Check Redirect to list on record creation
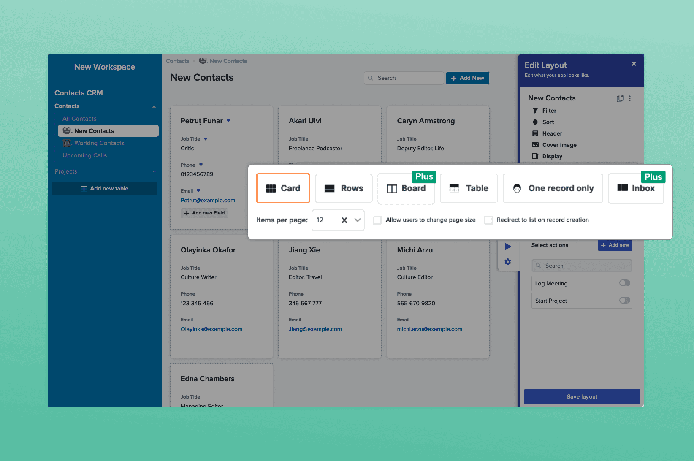694x461 pixels. click(488, 220)
